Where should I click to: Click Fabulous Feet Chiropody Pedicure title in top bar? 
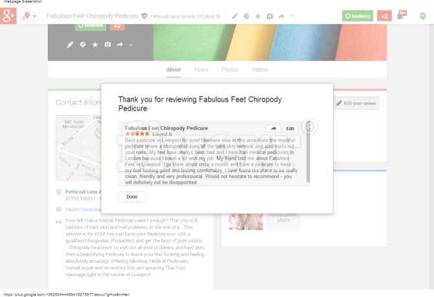coord(93,16)
